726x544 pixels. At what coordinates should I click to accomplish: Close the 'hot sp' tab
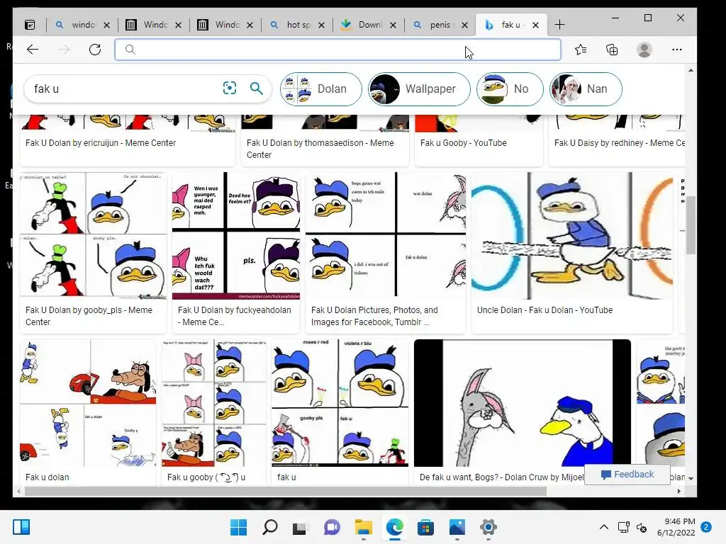pos(321,25)
